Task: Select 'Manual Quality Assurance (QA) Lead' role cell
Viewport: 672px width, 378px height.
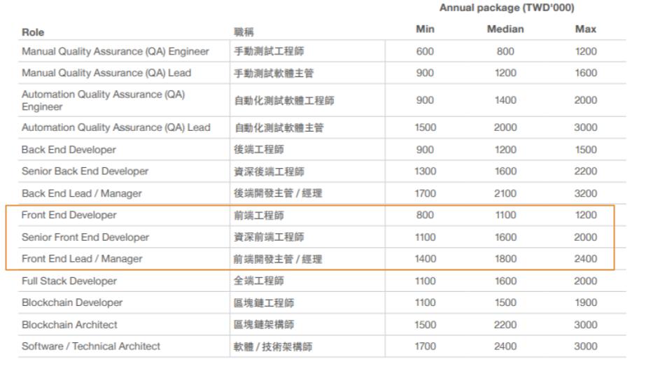Action: tap(106, 73)
